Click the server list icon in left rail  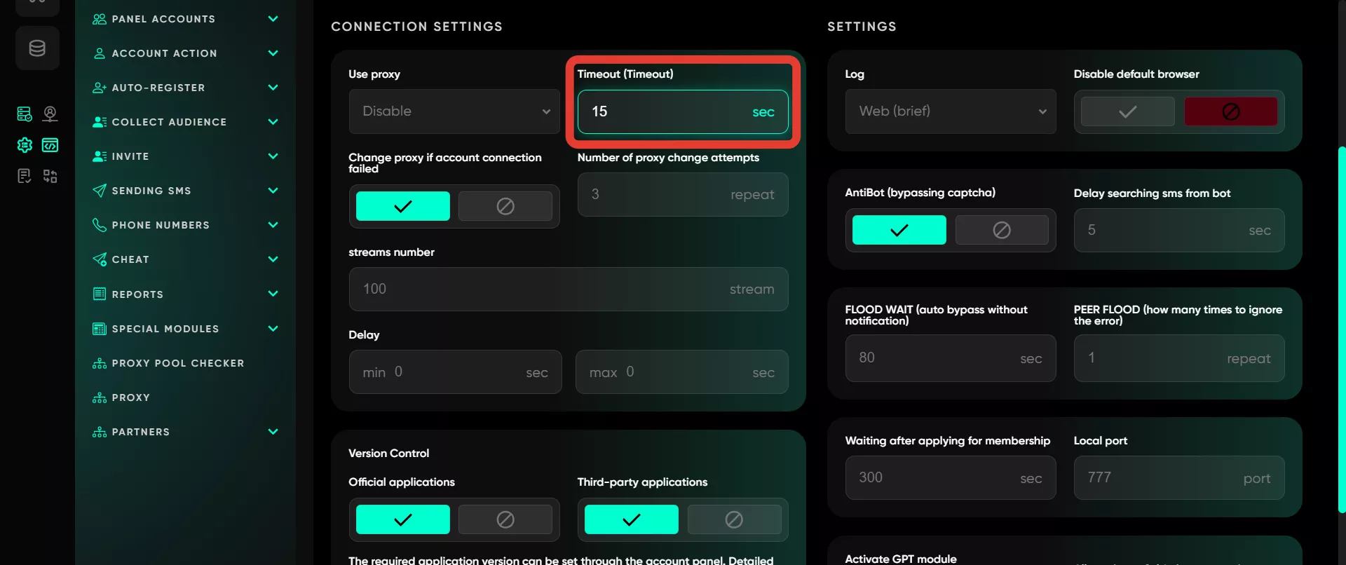25,114
